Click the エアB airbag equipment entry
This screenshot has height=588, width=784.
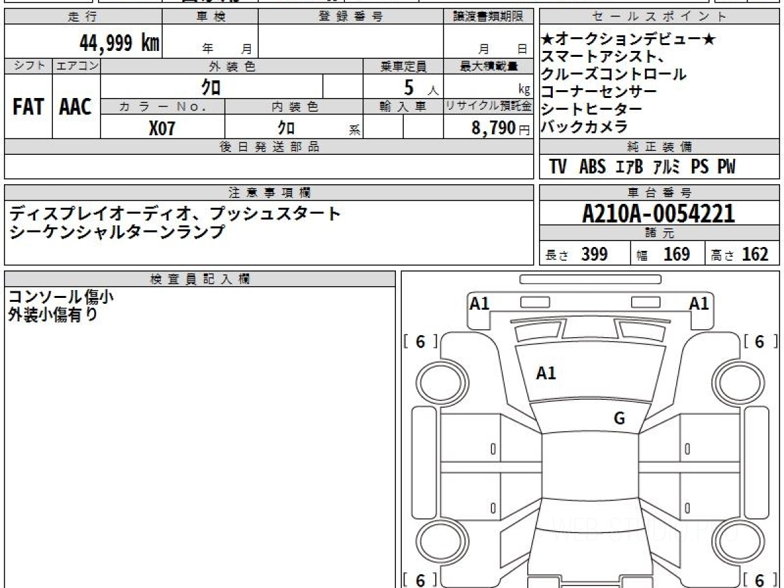(x=630, y=167)
